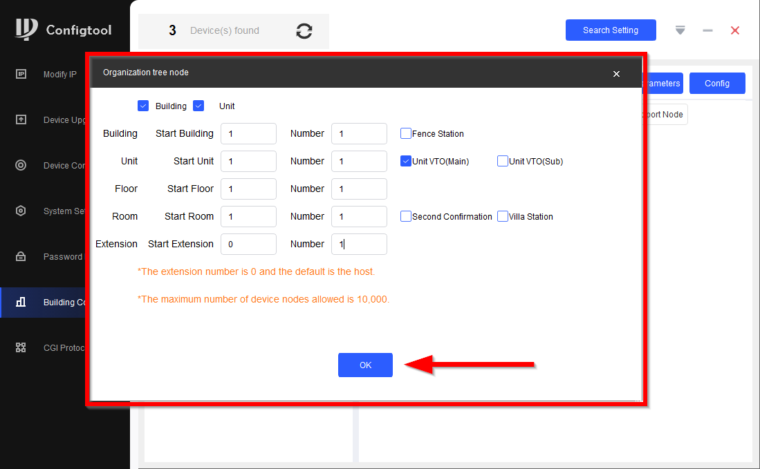The image size is (760, 469).
Task: Click the Start Floor input field
Action: tap(249, 189)
